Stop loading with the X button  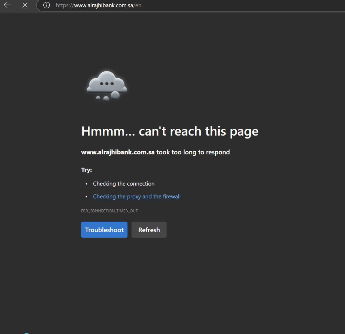[25, 5]
